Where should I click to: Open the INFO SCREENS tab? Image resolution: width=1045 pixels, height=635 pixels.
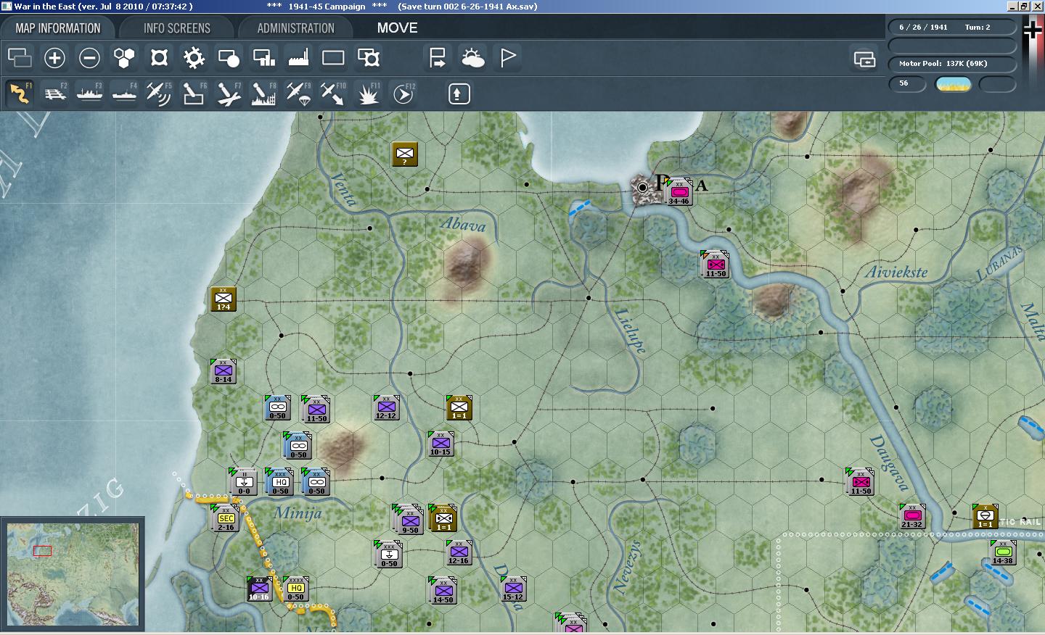[x=176, y=28]
